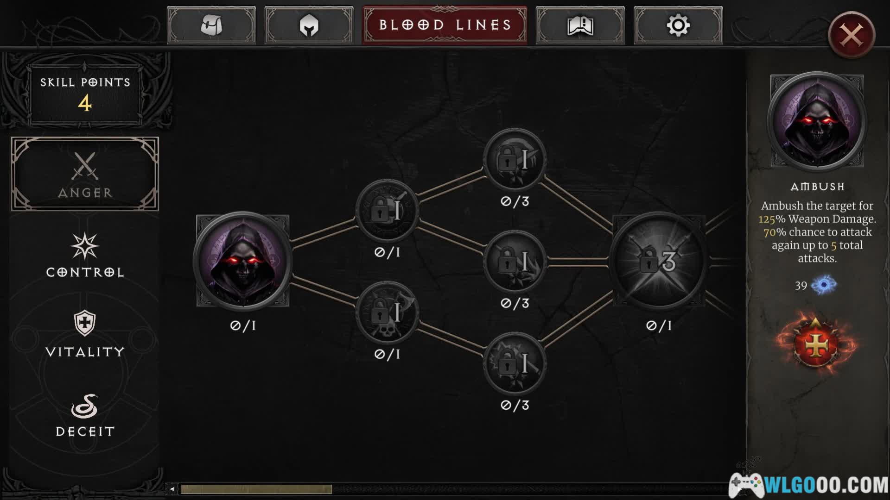
Task: Open the helmet equipment tab
Action: click(309, 25)
